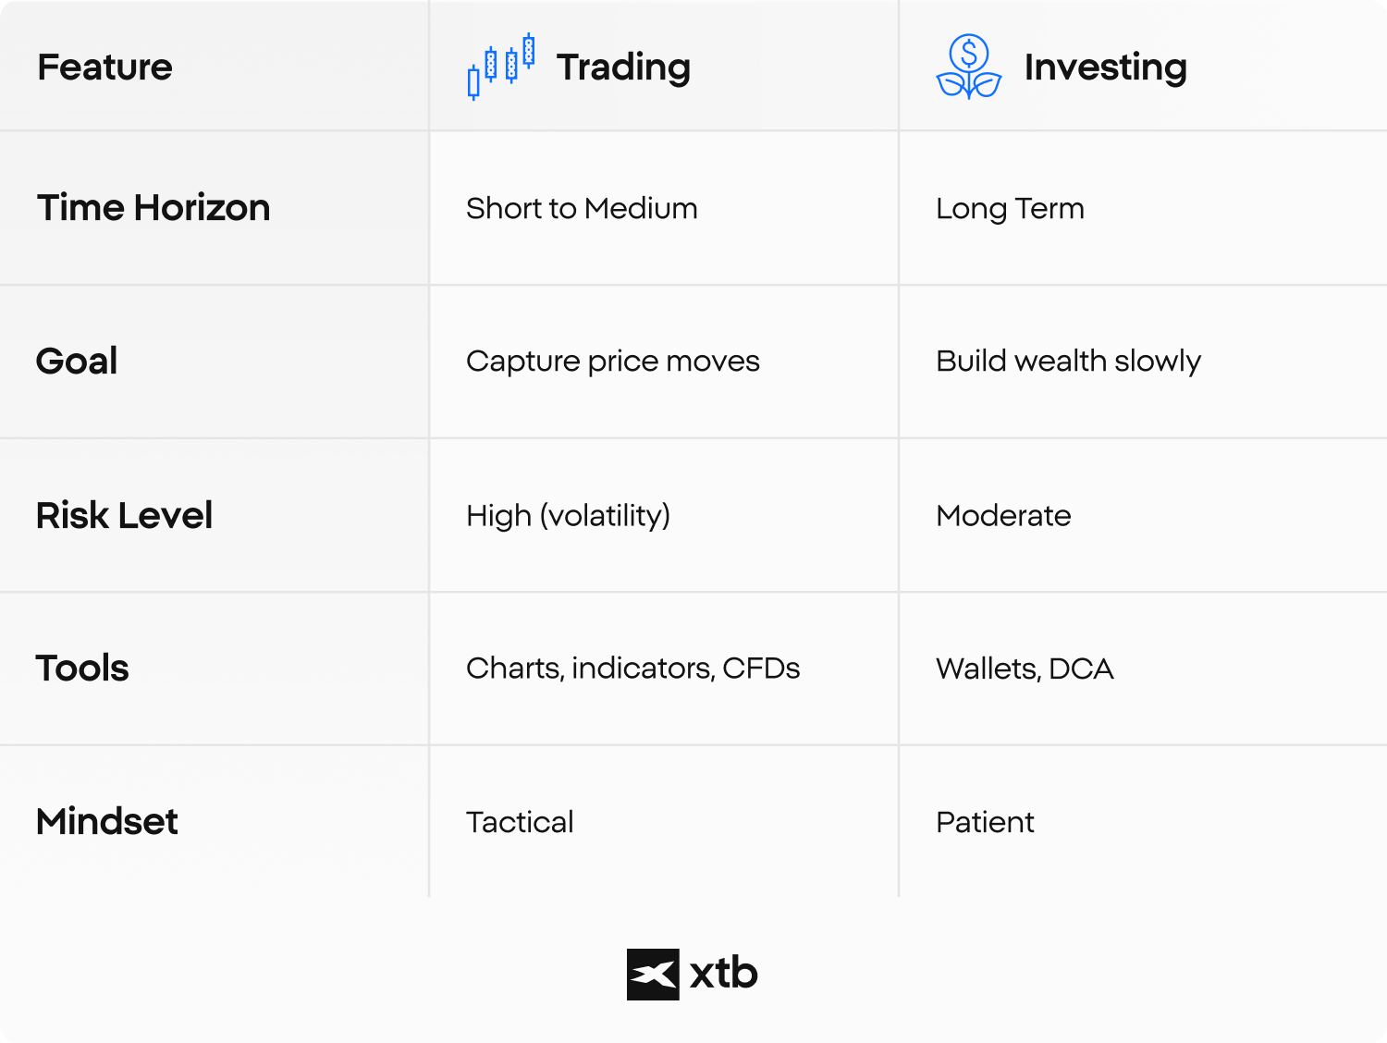
Task: Select the Trading column header
Action: pyautogui.click(x=623, y=67)
